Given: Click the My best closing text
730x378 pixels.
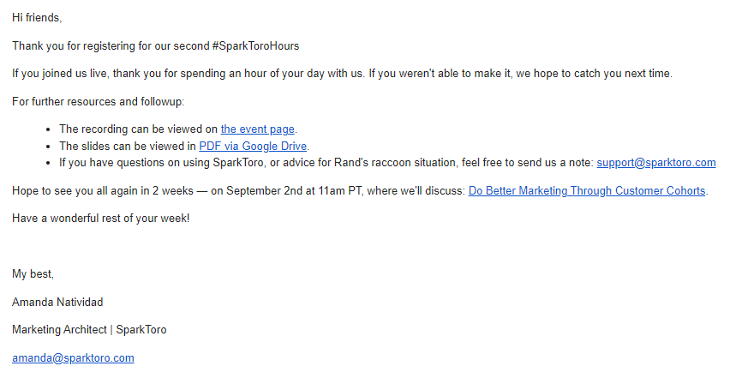Looking at the screenshot, I should pos(33,274).
